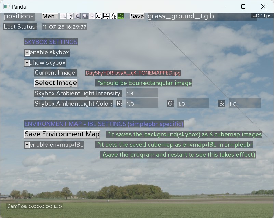
Task: Toggle the enable skybox checkbox
Action: [27, 53]
